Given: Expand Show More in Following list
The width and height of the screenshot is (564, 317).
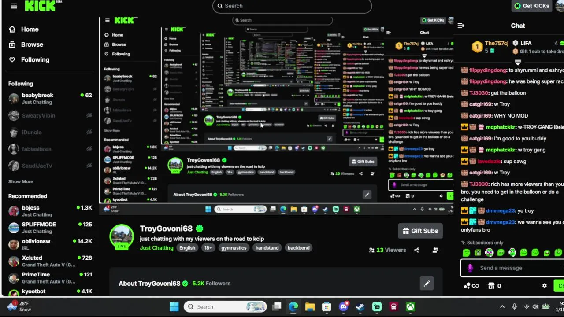Looking at the screenshot, I should point(21,181).
